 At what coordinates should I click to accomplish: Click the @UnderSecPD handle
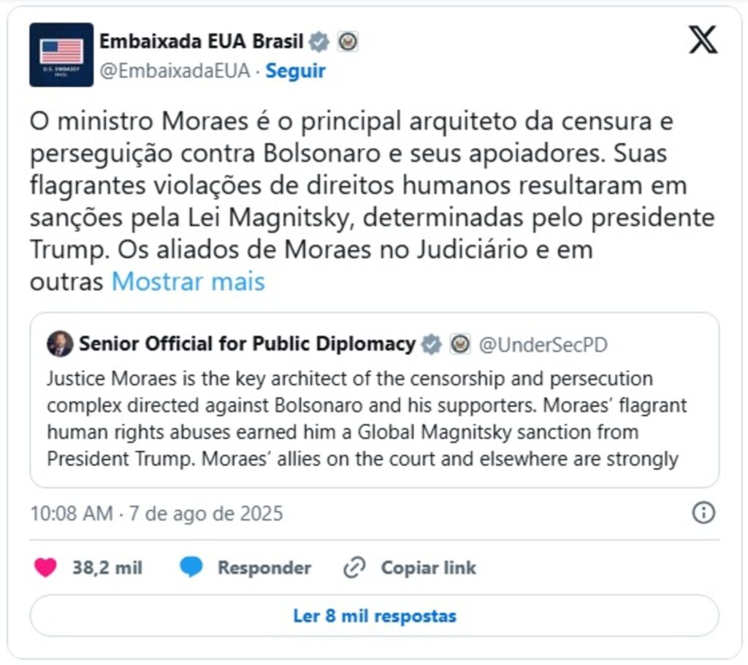(x=543, y=344)
